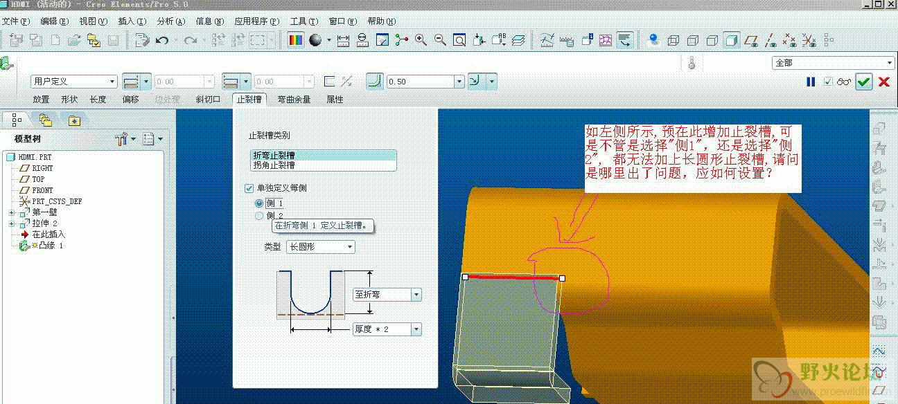Click the inside bend radius icon
The height and width of the screenshot is (404, 898).
click(x=375, y=82)
